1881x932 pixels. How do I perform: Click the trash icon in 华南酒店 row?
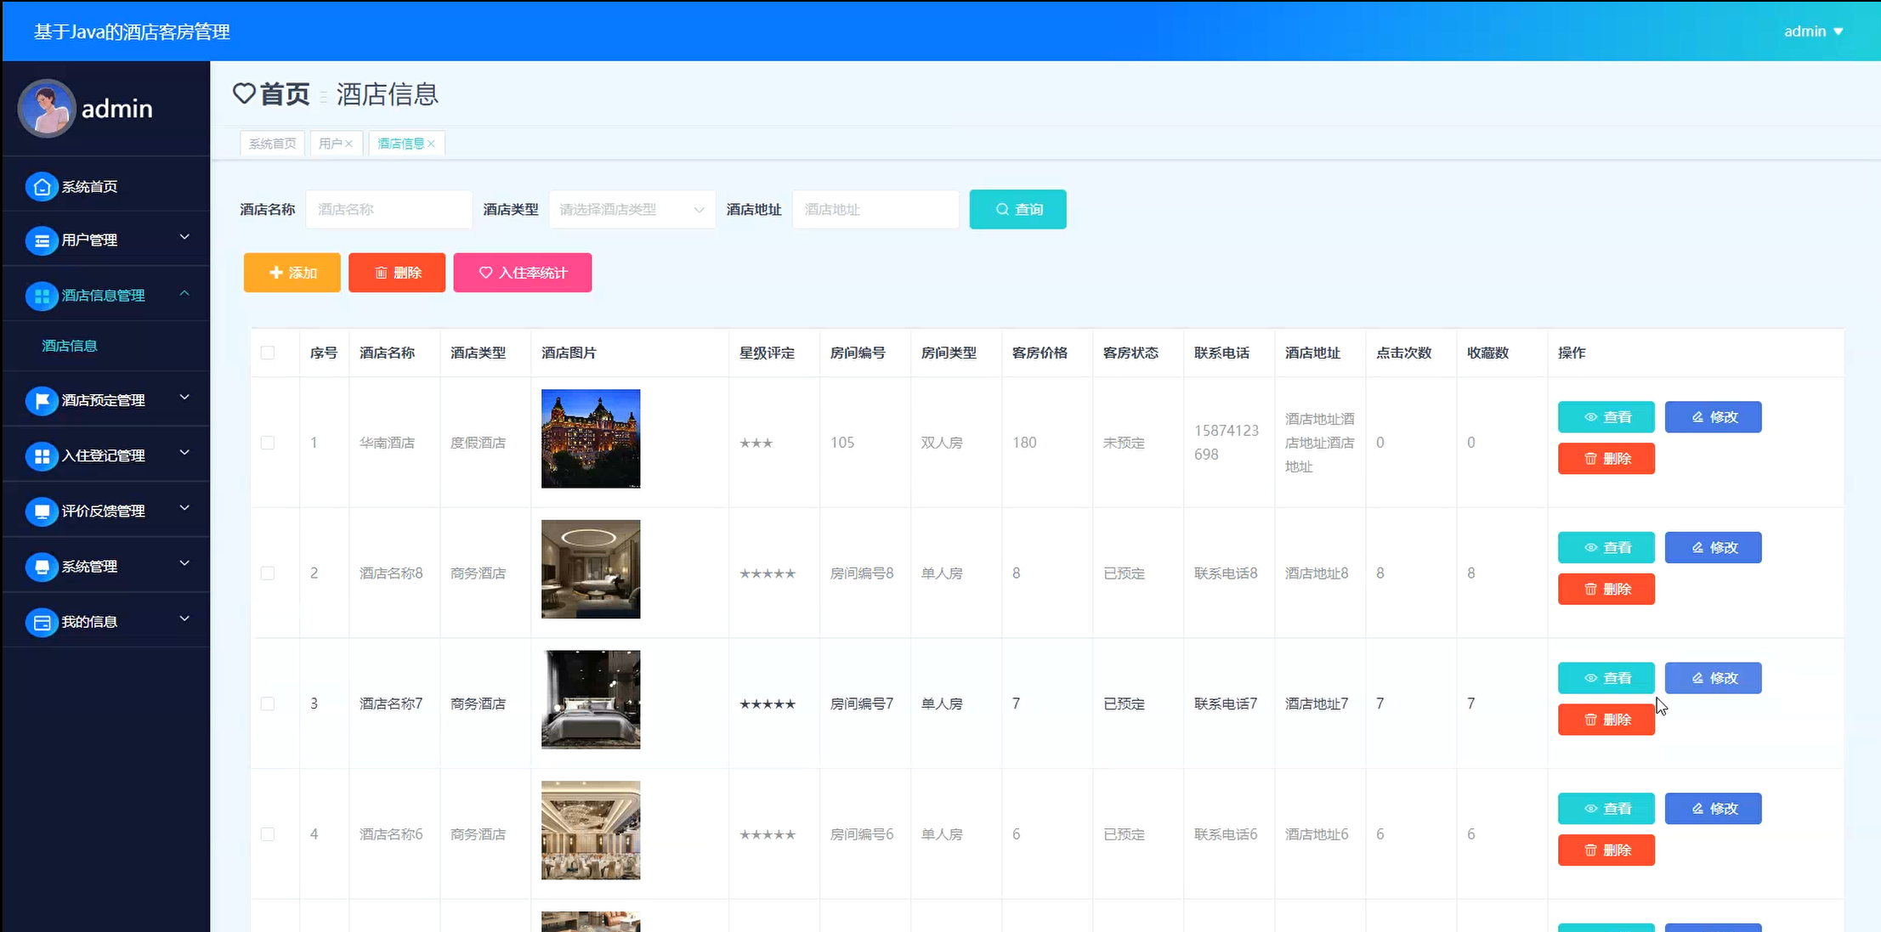(x=1590, y=459)
